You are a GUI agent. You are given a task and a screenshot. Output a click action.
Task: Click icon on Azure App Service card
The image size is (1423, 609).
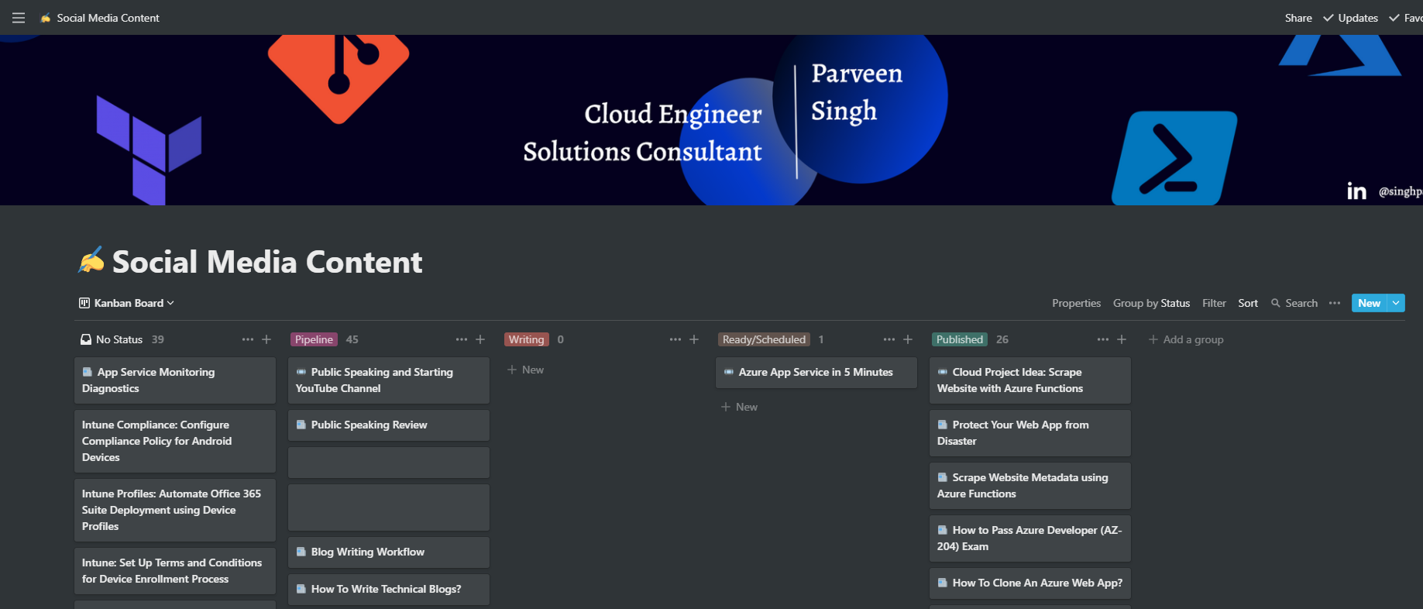click(x=729, y=372)
